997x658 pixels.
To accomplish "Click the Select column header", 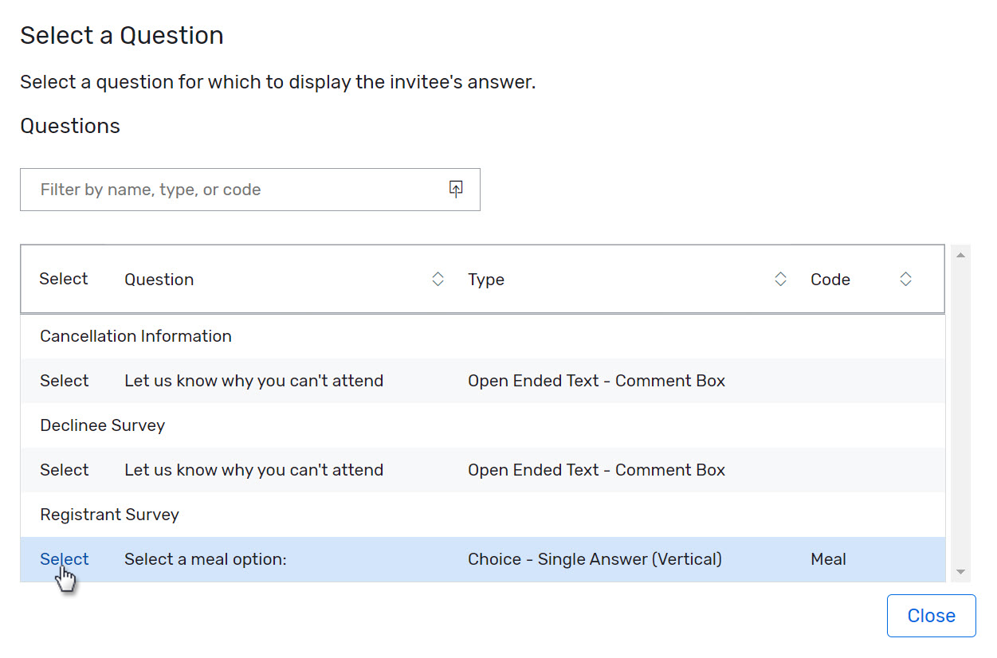I will [63, 279].
